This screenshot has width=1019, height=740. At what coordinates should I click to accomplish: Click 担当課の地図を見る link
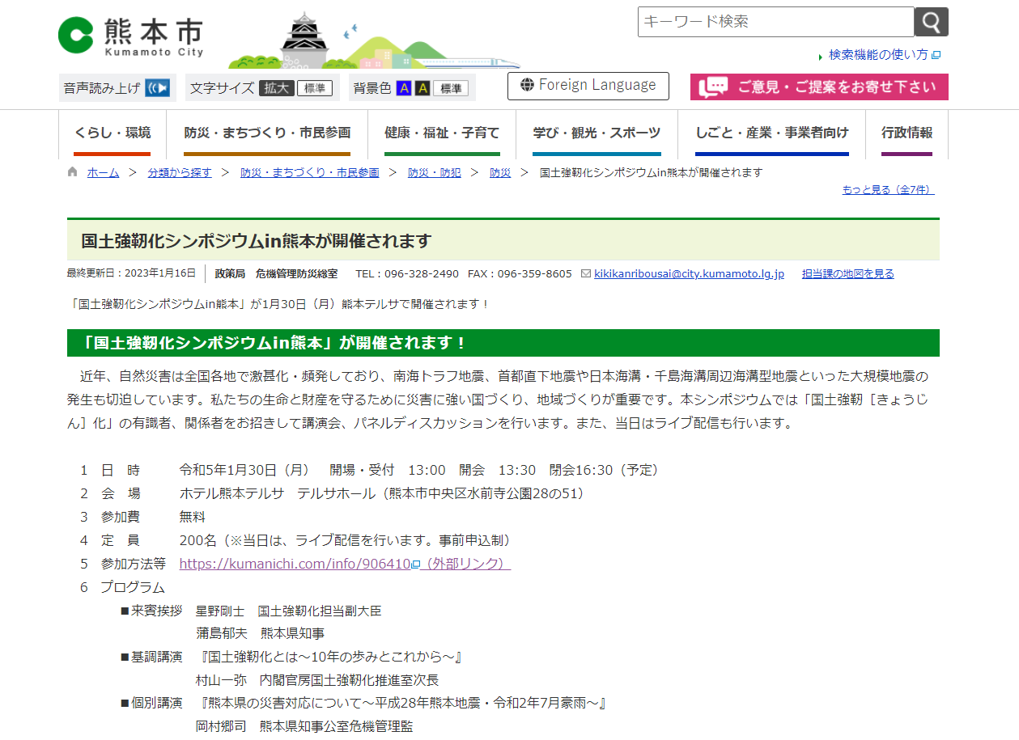tap(847, 273)
